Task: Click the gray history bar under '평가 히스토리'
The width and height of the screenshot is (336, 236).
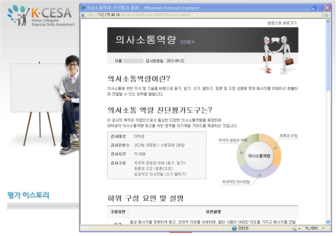Action: tap(43, 206)
